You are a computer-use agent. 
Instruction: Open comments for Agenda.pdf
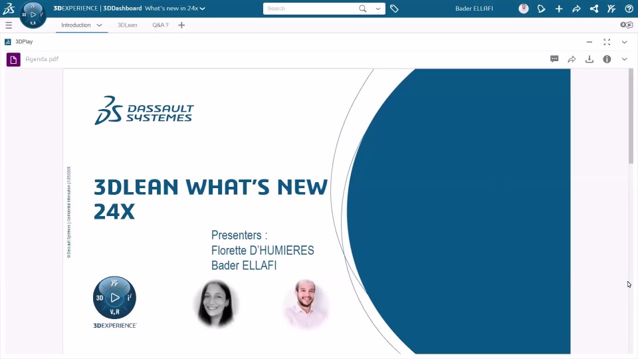tap(554, 59)
